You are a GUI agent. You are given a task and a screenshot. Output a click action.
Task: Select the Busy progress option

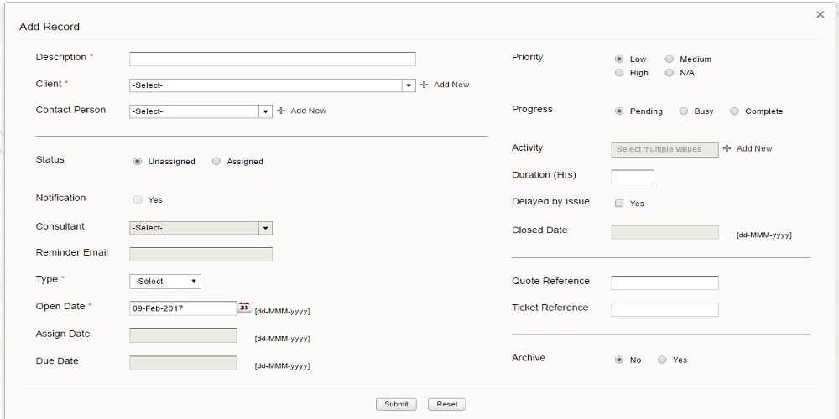tap(684, 111)
